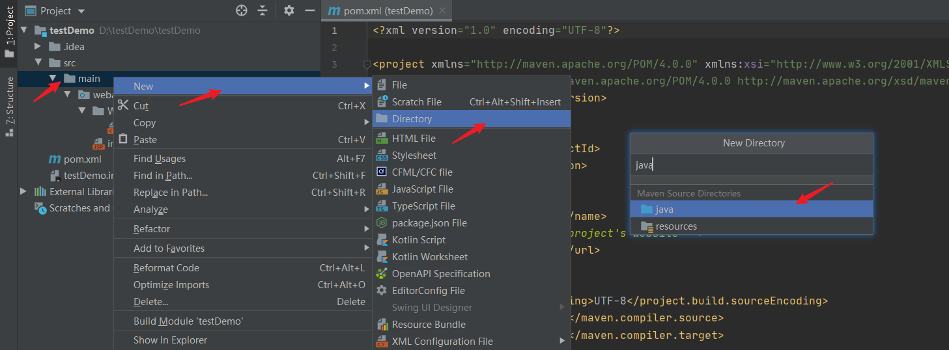The image size is (949, 350).
Task: Collapse the src folder arrow
Action: tap(38, 63)
